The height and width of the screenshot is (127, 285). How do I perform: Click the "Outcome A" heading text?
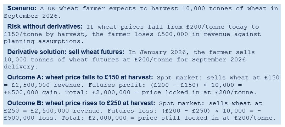coord(80,77)
